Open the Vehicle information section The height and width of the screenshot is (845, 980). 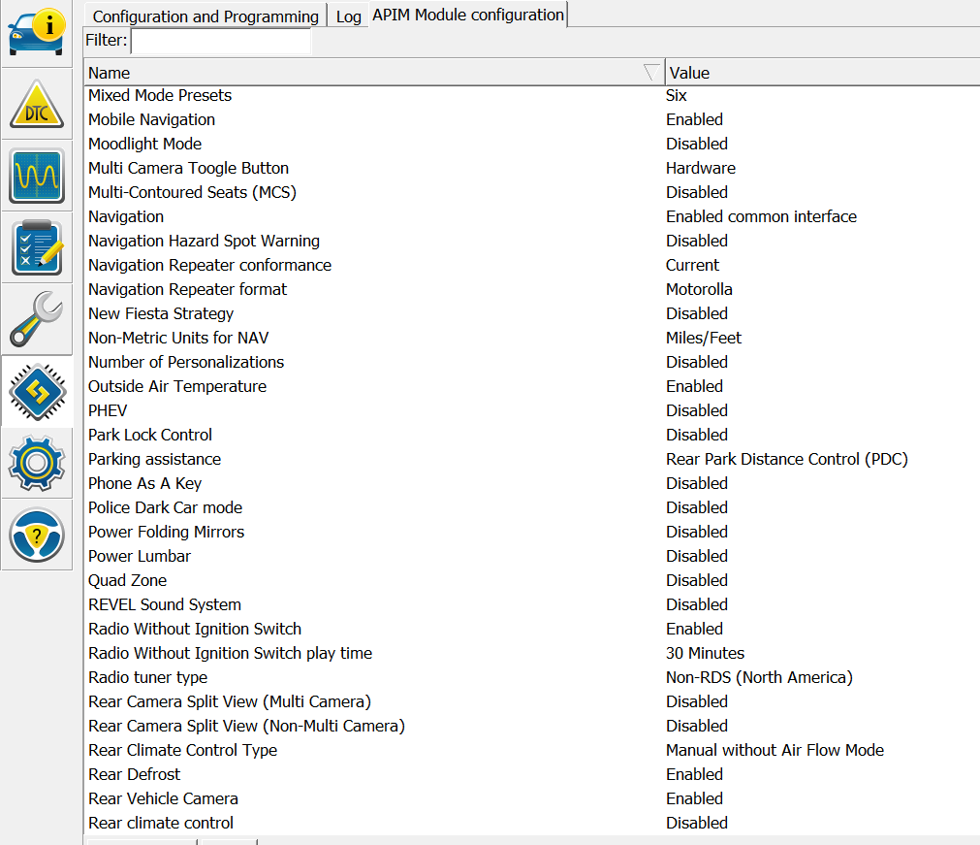pyautogui.click(x=37, y=32)
